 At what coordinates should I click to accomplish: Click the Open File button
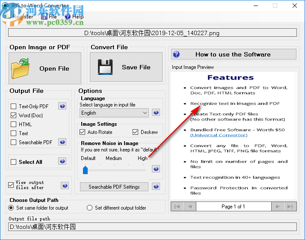point(45,68)
